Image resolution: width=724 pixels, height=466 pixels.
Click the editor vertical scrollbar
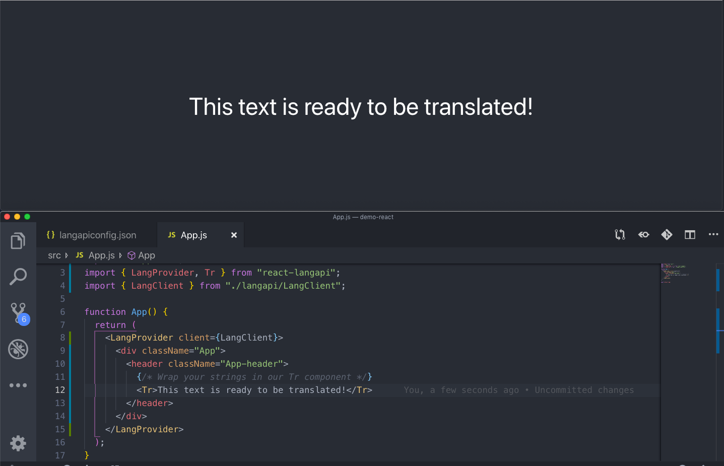(719, 362)
